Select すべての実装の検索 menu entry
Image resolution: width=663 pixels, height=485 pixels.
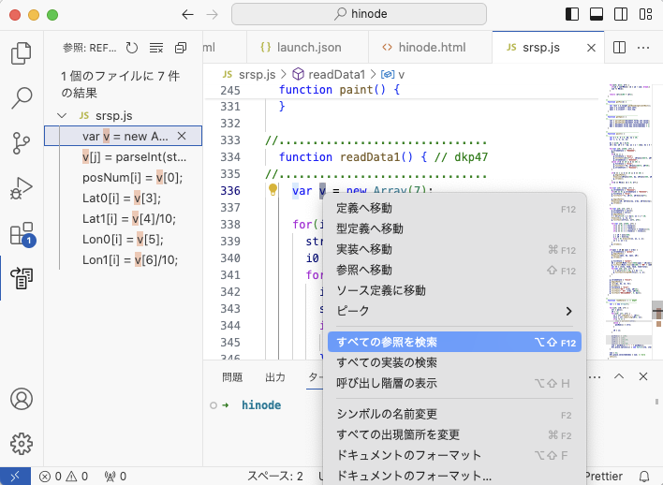click(x=454, y=362)
